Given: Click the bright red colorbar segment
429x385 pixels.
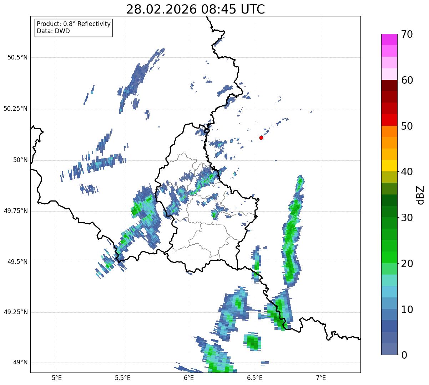Looking at the screenshot, I should pos(389,120).
